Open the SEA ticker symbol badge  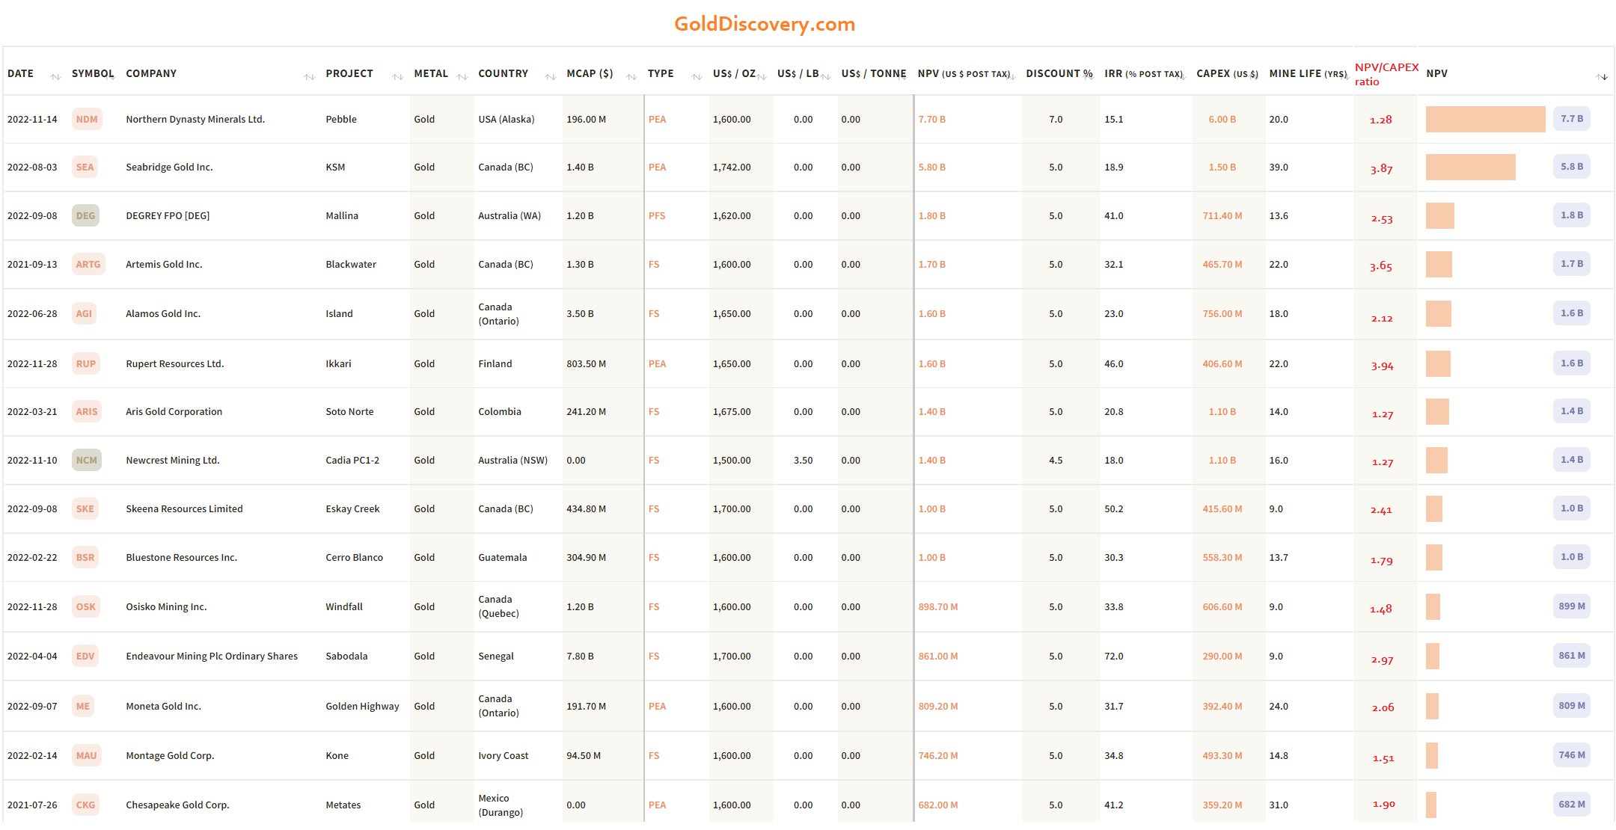point(85,167)
